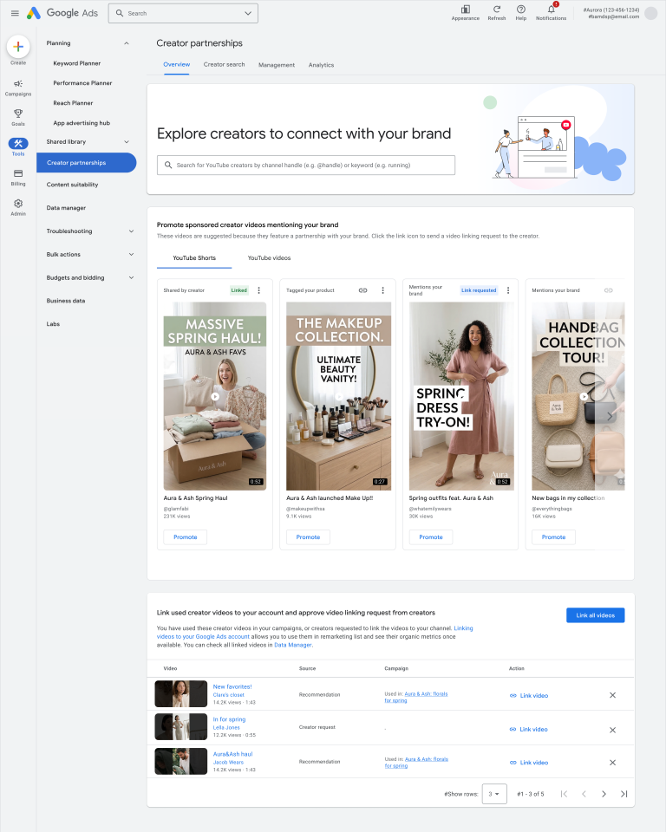Open the Create plus button
666x832 pixels.
coord(18,47)
